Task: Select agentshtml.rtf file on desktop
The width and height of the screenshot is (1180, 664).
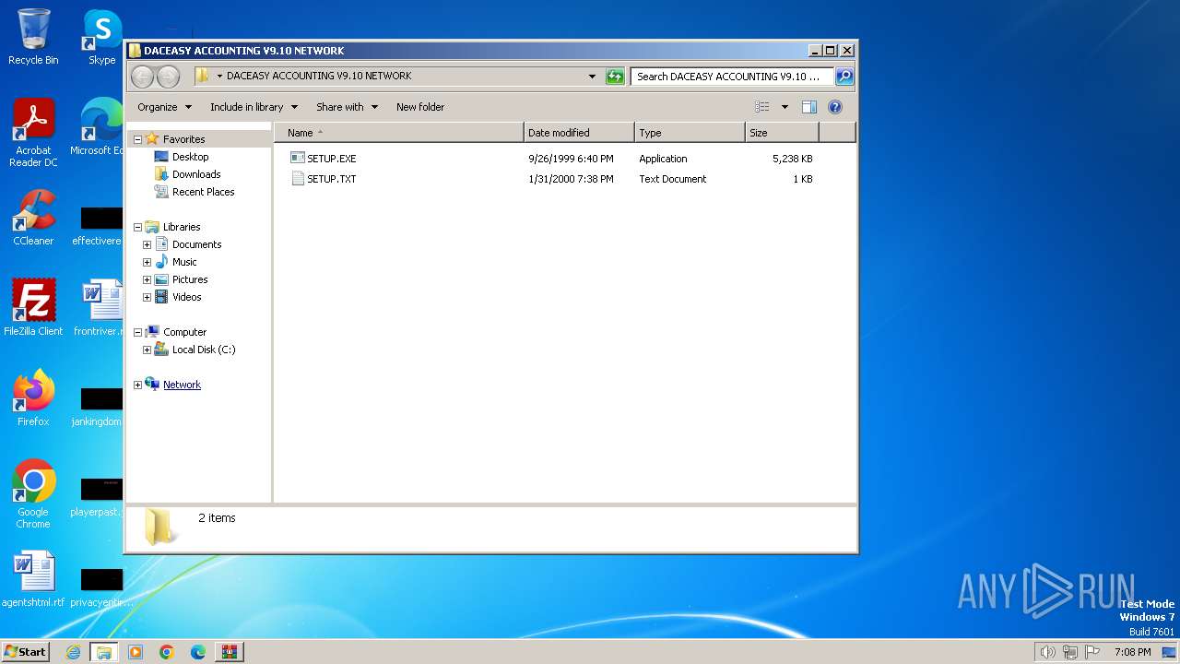Action: (33, 579)
